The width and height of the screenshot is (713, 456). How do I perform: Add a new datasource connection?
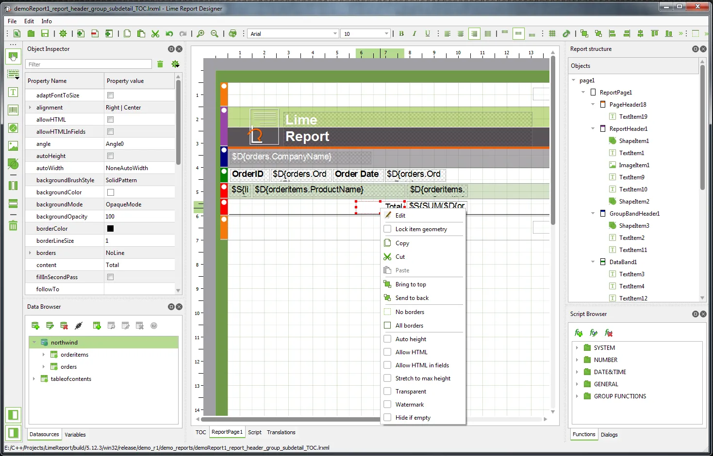(35, 326)
